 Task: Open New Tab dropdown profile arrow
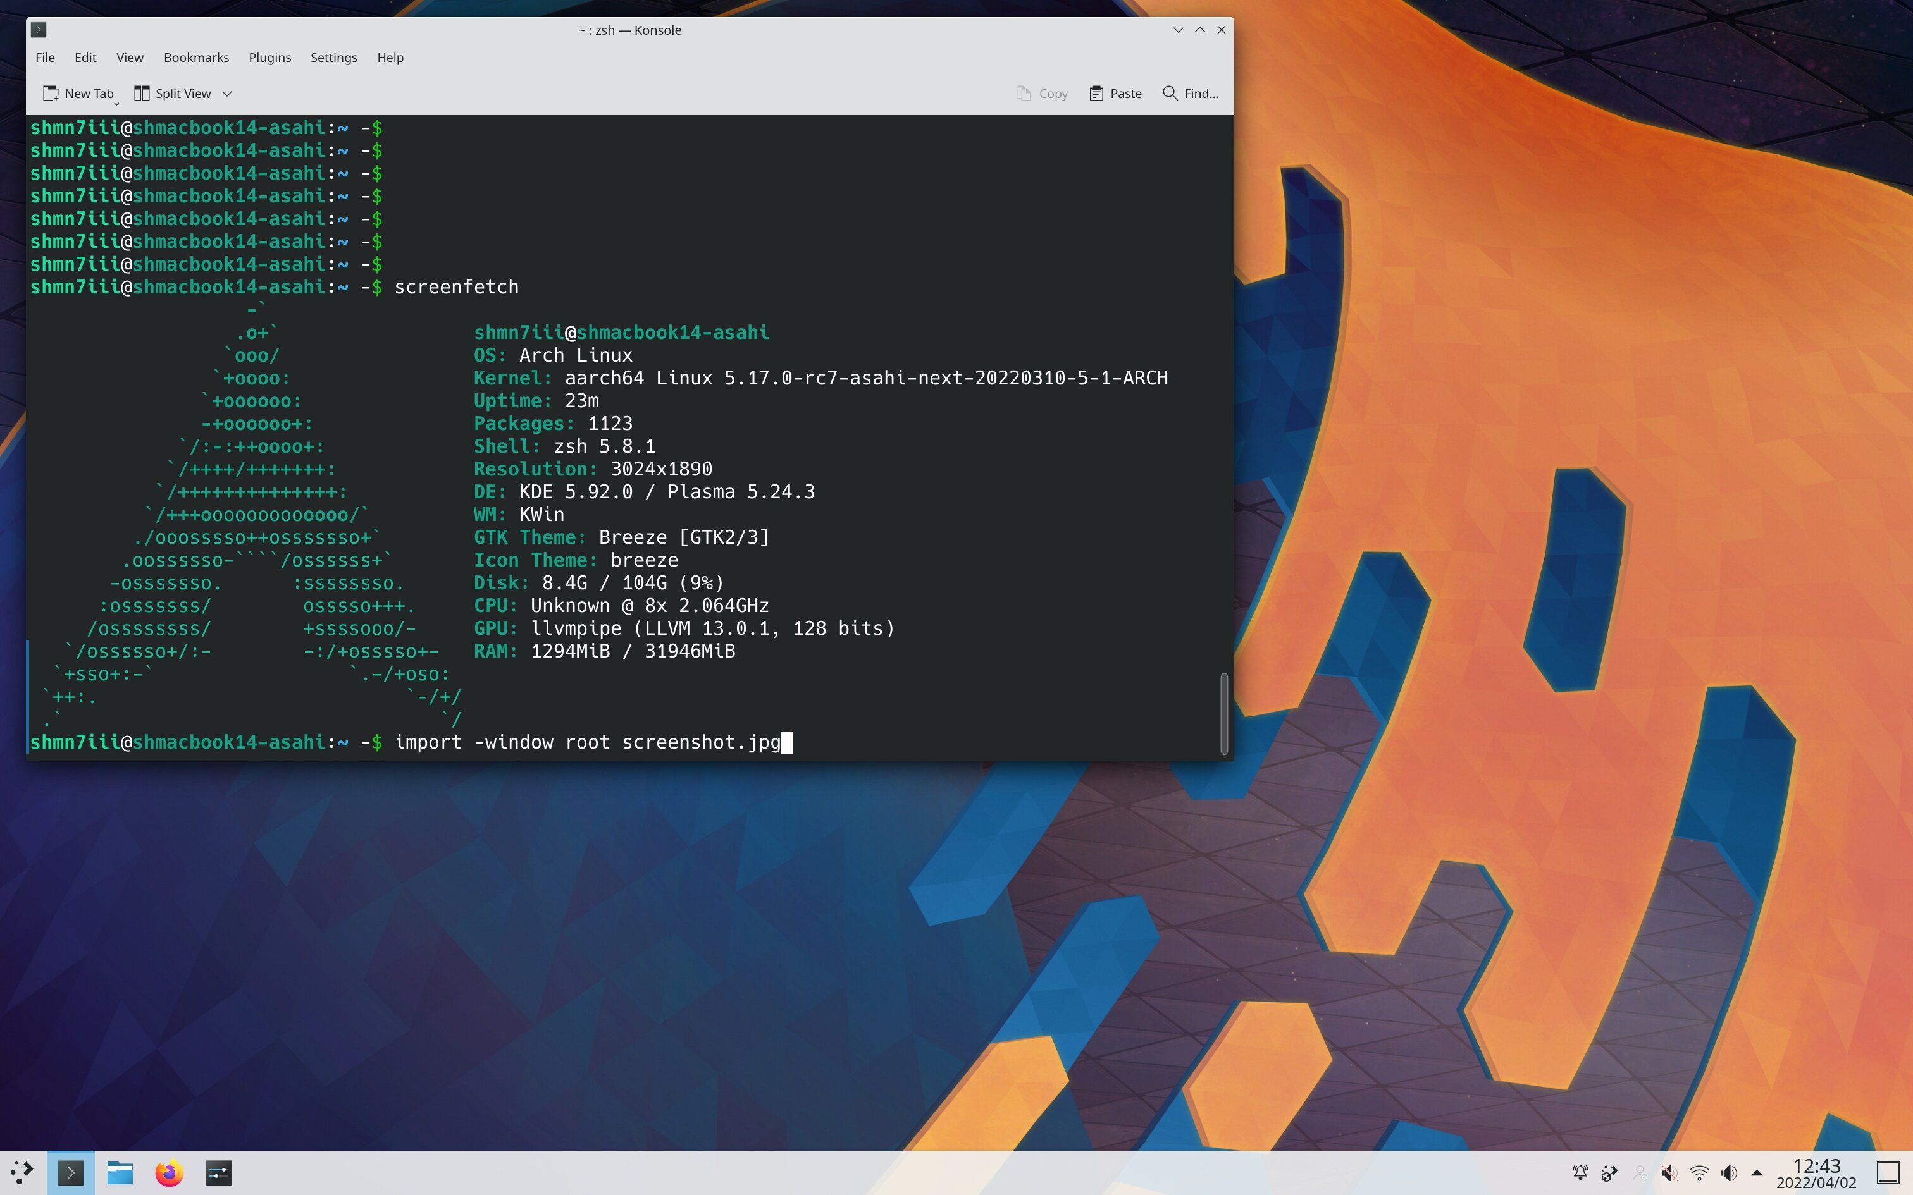116,102
